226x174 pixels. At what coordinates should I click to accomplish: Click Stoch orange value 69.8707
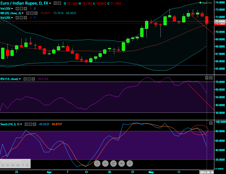(x=57, y=124)
